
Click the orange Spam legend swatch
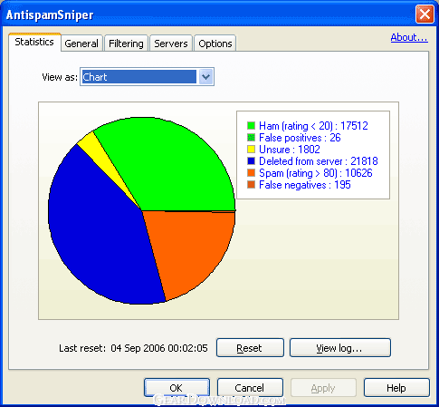point(251,173)
